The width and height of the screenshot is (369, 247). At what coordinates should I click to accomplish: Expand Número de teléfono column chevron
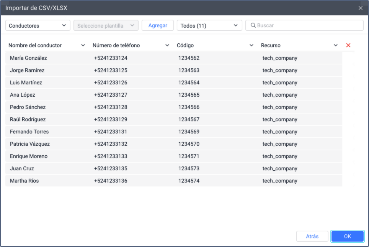coord(167,45)
